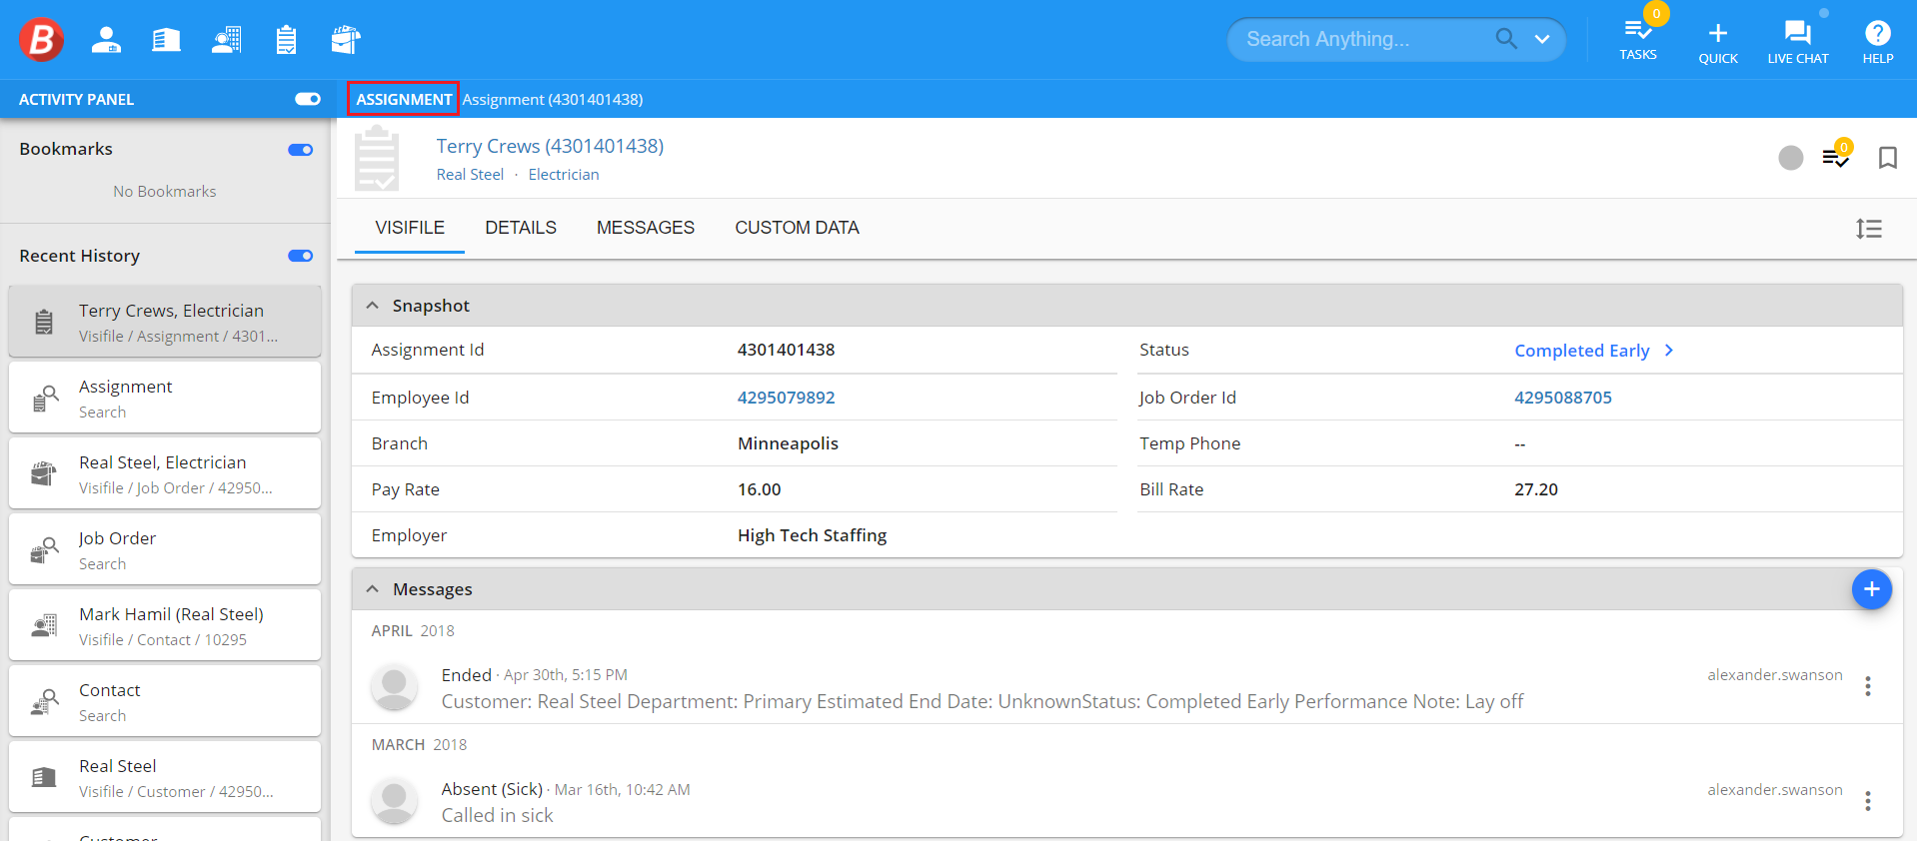The height and width of the screenshot is (841, 1917).
Task: Open the Real Steel customer history entry
Action: pyautogui.click(x=165, y=777)
